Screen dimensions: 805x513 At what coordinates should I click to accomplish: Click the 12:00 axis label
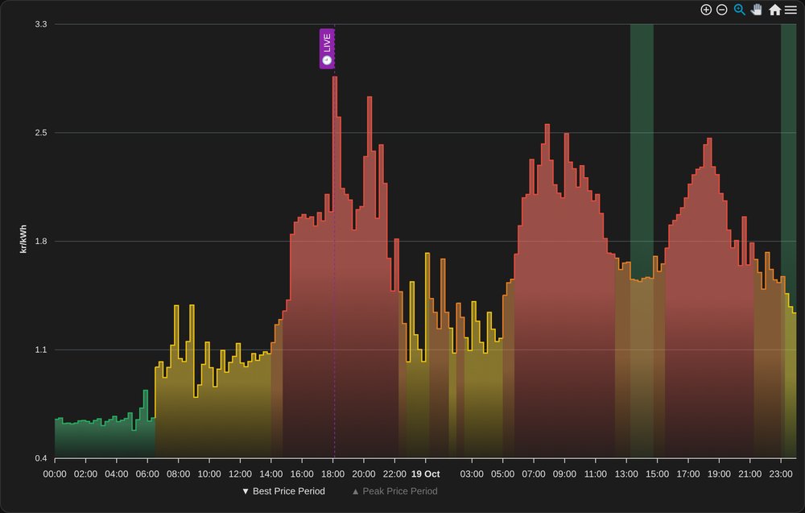[240, 474]
